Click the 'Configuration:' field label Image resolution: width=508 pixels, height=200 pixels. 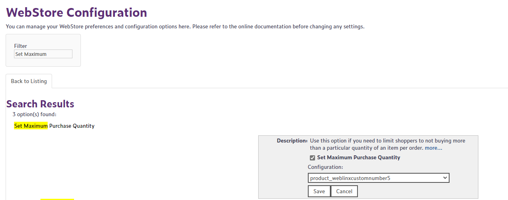325,167
